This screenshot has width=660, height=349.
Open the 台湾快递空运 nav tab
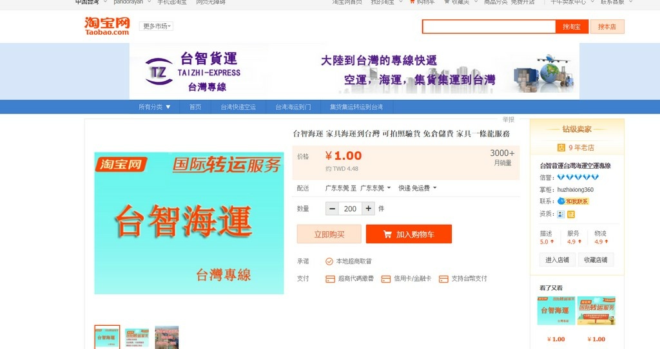pyautogui.click(x=238, y=107)
